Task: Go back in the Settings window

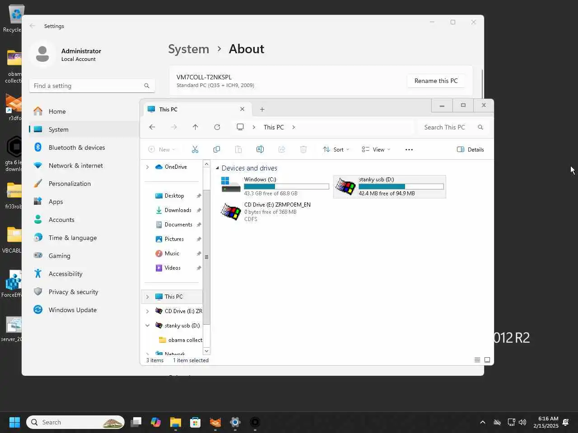Action: (32, 26)
